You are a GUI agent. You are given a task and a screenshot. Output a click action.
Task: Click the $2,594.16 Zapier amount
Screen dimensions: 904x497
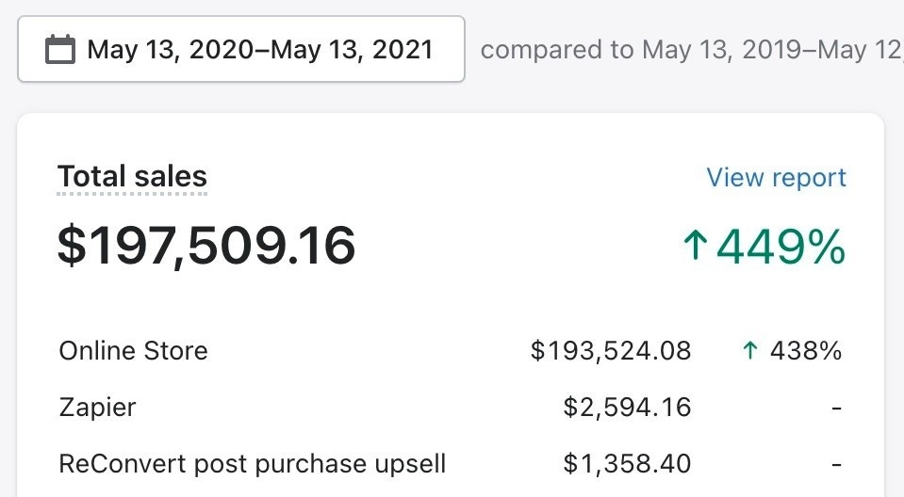[627, 408]
